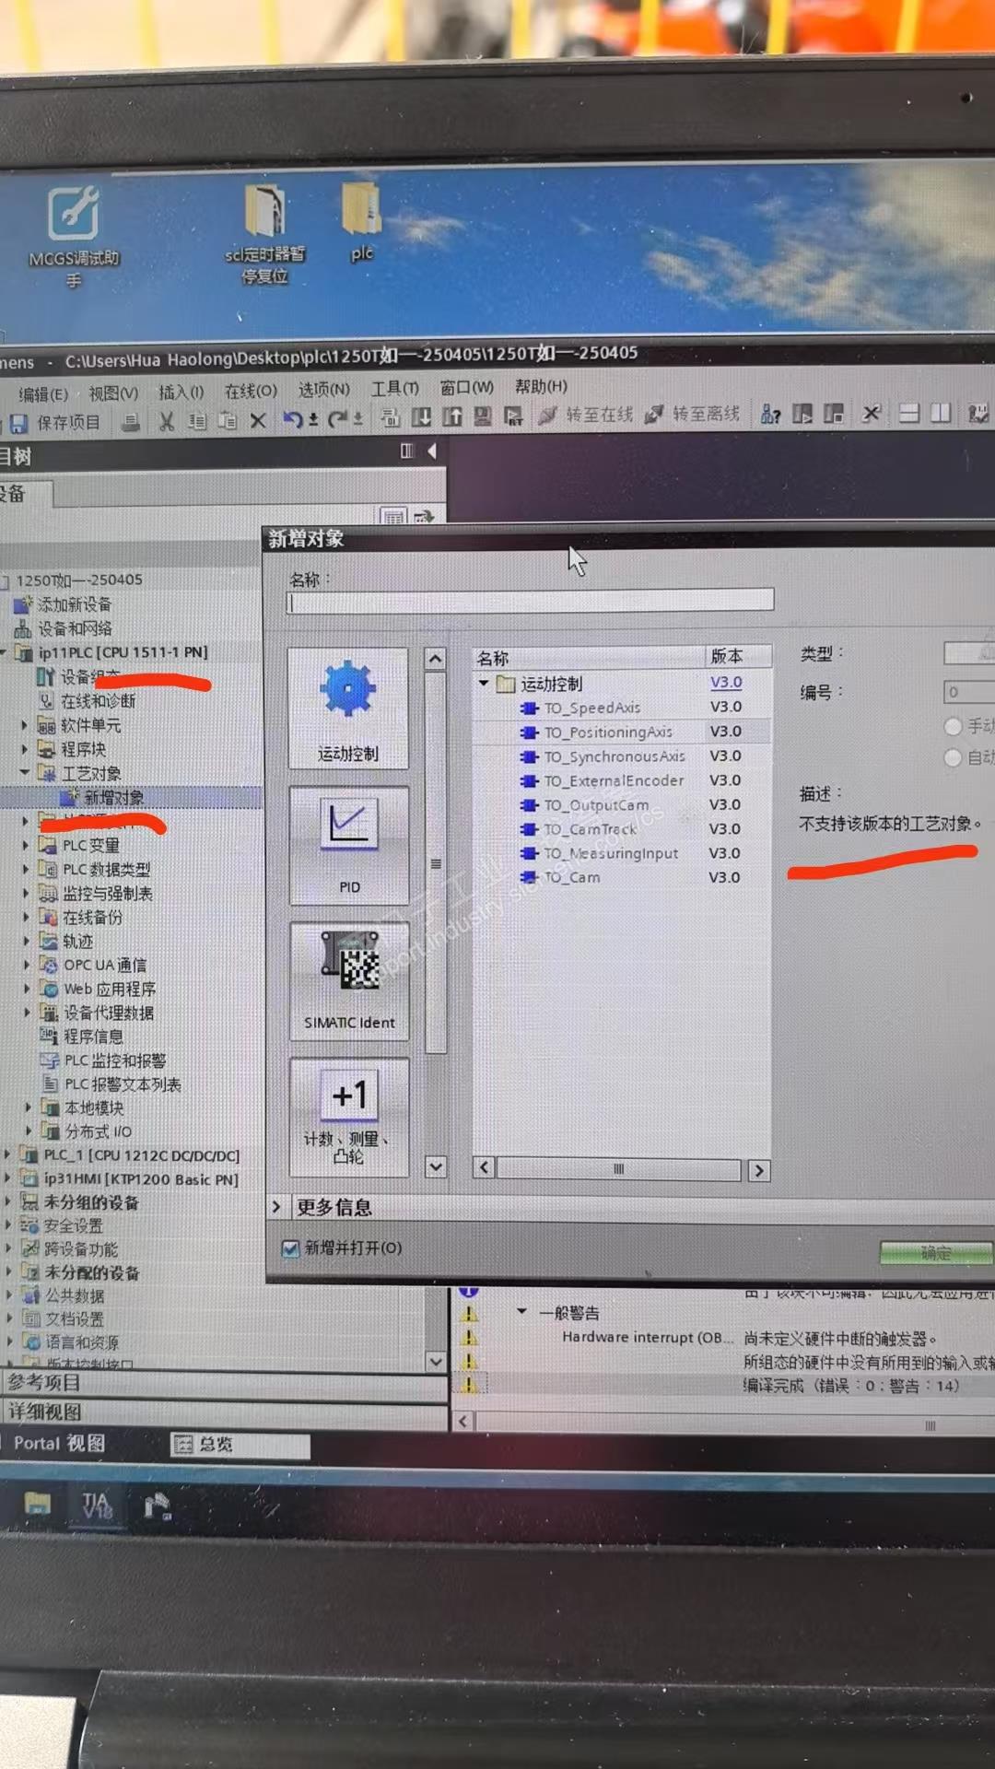Viewport: 995px width, 1769px height.
Task: Select the 手动 numbering radio button
Action: 954,727
